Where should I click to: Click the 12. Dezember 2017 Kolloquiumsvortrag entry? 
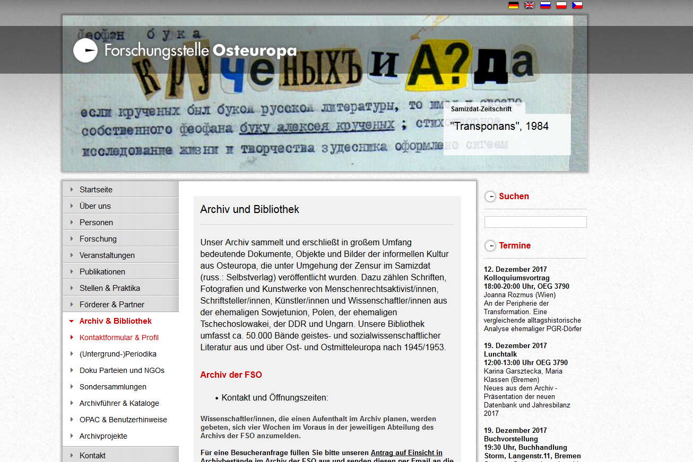coord(533,299)
